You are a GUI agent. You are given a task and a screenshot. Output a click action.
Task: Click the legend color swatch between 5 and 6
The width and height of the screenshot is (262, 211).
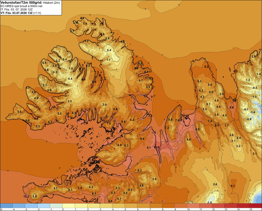pyautogui.click(x=131, y=206)
